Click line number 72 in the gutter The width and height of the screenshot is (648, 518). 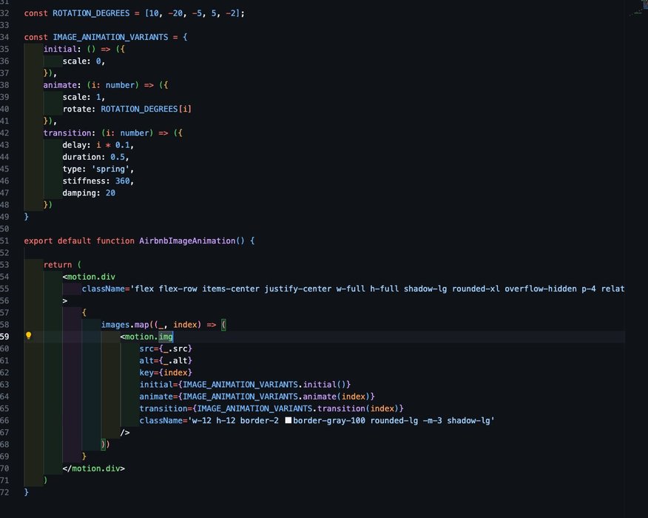[x=5, y=492]
